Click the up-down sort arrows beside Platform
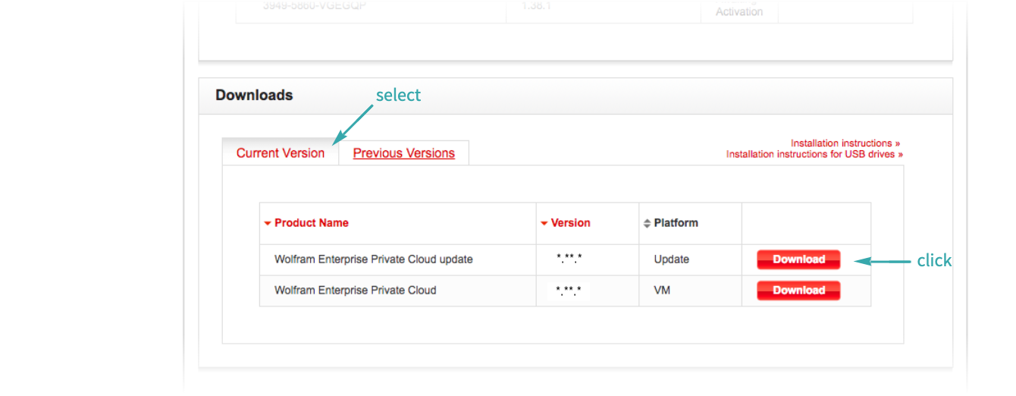 (x=647, y=224)
